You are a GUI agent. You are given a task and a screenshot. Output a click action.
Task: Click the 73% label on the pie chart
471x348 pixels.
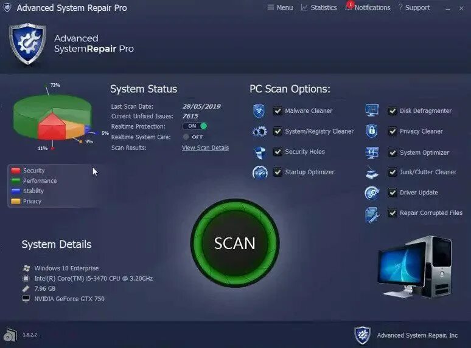pyautogui.click(x=55, y=85)
